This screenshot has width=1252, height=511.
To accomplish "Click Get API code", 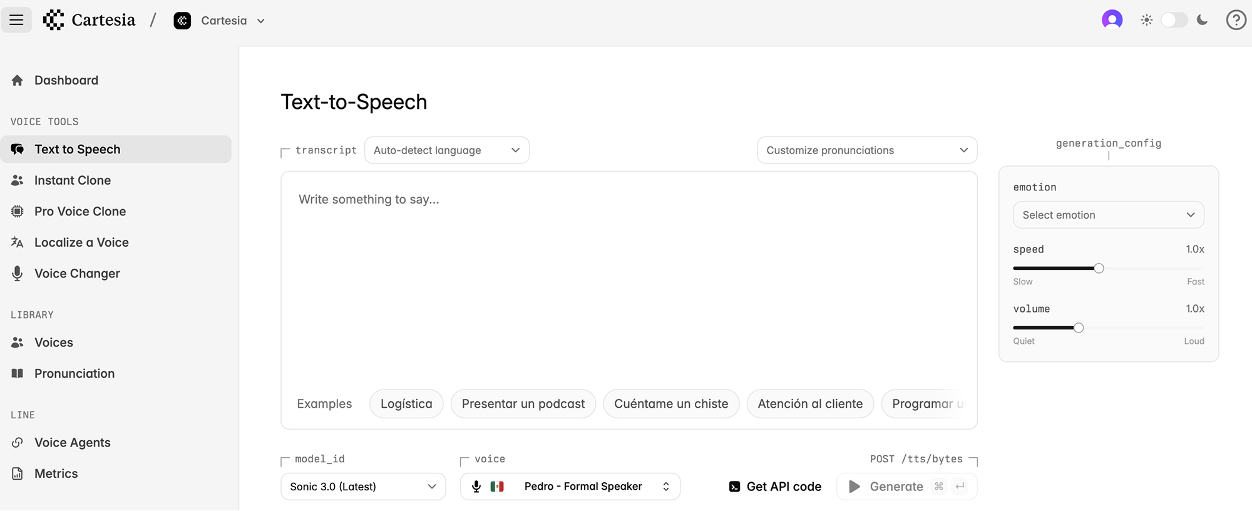I will click(775, 487).
